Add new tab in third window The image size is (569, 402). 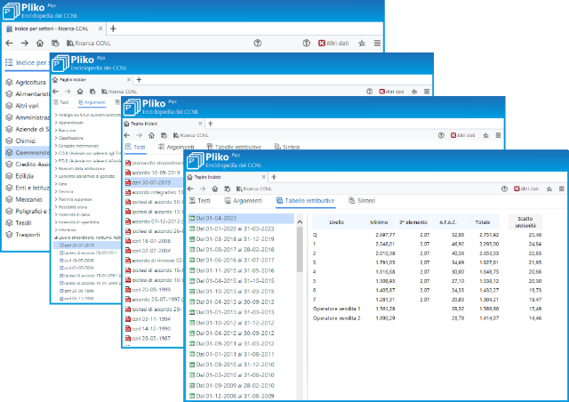(211, 124)
